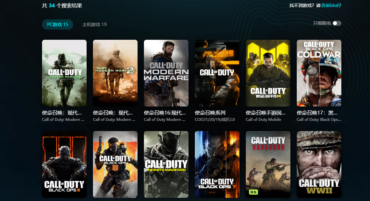Click subtitle COD21/20/19/战区2.0
The image size is (370, 201).
pyautogui.click(x=215, y=120)
